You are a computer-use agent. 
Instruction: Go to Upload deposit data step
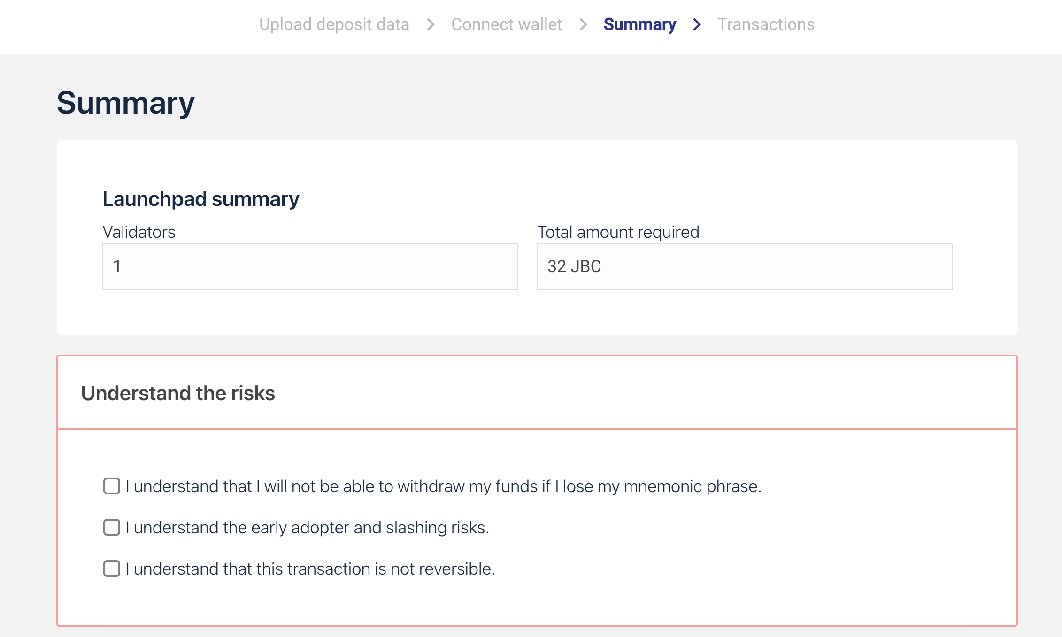tap(334, 24)
